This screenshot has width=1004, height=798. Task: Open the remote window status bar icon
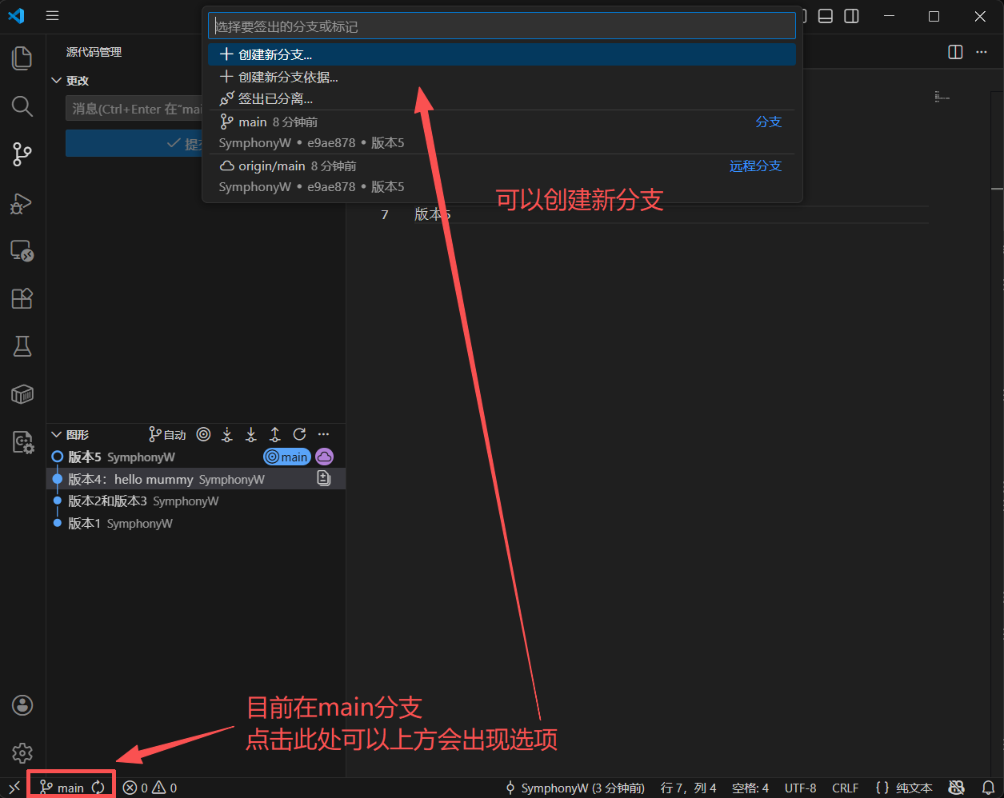14,788
